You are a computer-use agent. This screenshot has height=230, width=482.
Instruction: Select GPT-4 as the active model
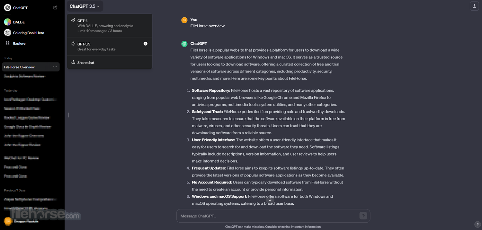[x=109, y=25]
